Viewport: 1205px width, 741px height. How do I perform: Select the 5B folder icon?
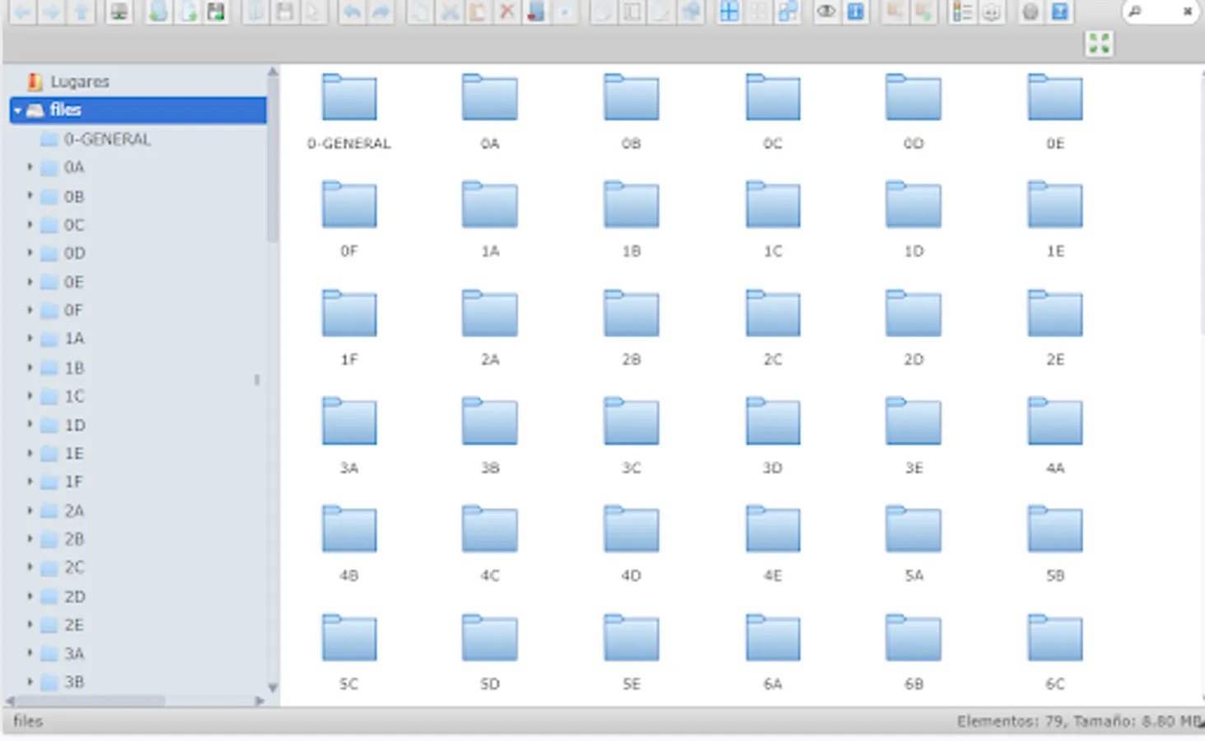point(1055,530)
